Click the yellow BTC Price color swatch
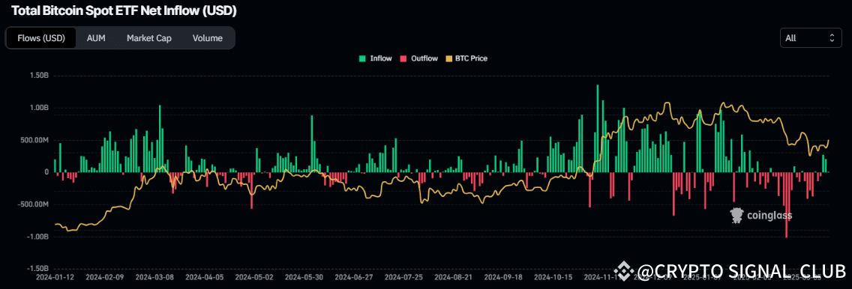852x289 pixels. [x=448, y=58]
